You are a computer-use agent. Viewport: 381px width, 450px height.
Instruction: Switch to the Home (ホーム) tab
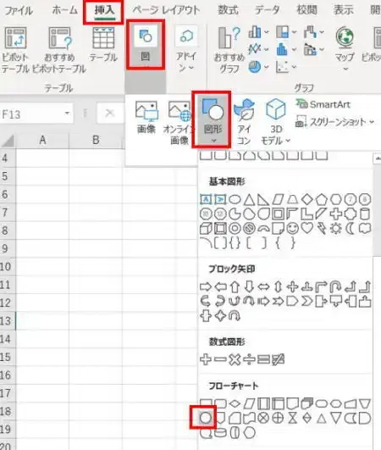click(65, 10)
